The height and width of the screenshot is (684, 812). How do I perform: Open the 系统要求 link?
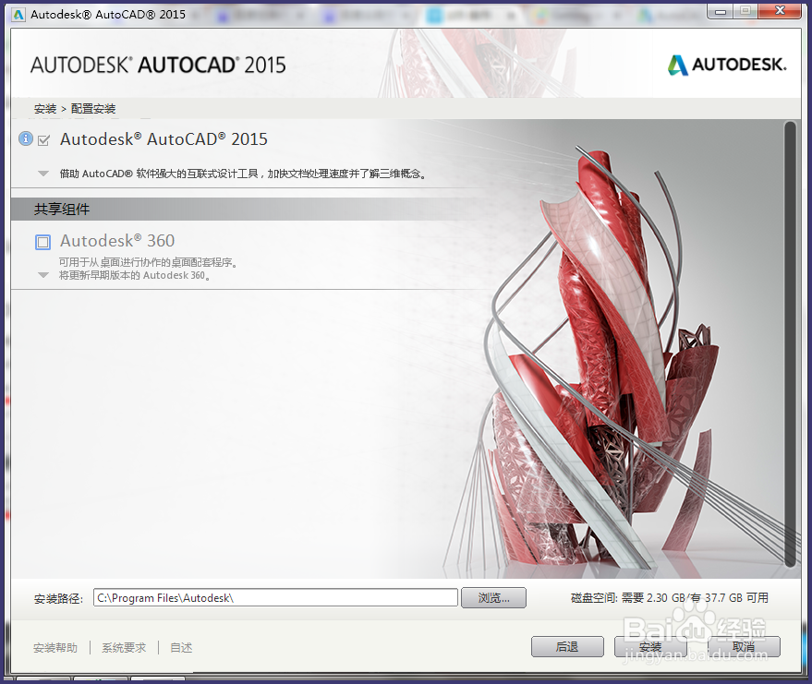123,647
